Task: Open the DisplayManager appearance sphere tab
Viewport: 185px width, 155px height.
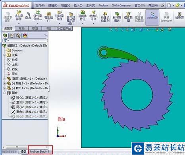Action: coord(25,35)
